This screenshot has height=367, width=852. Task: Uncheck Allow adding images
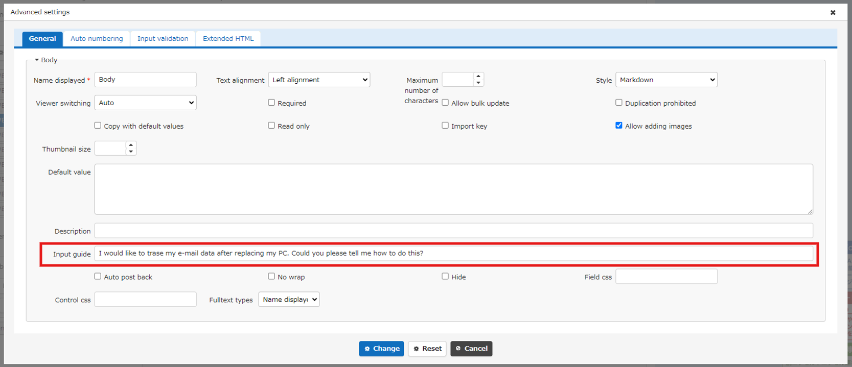619,126
